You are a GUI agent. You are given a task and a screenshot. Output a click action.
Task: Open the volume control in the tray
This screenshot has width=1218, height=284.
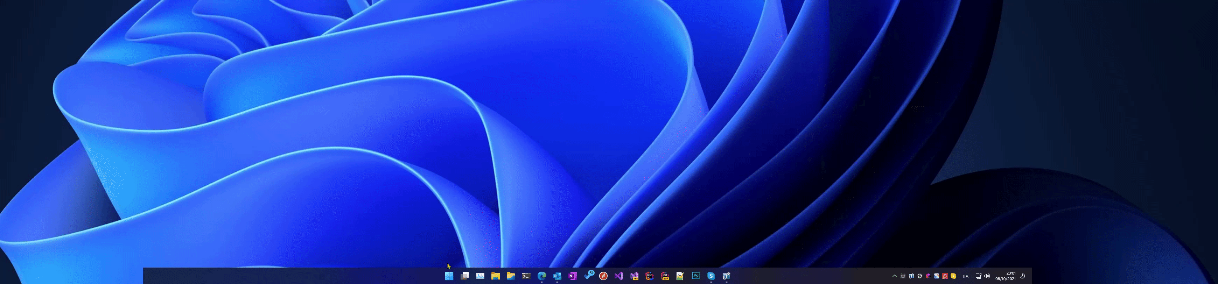point(987,276)
